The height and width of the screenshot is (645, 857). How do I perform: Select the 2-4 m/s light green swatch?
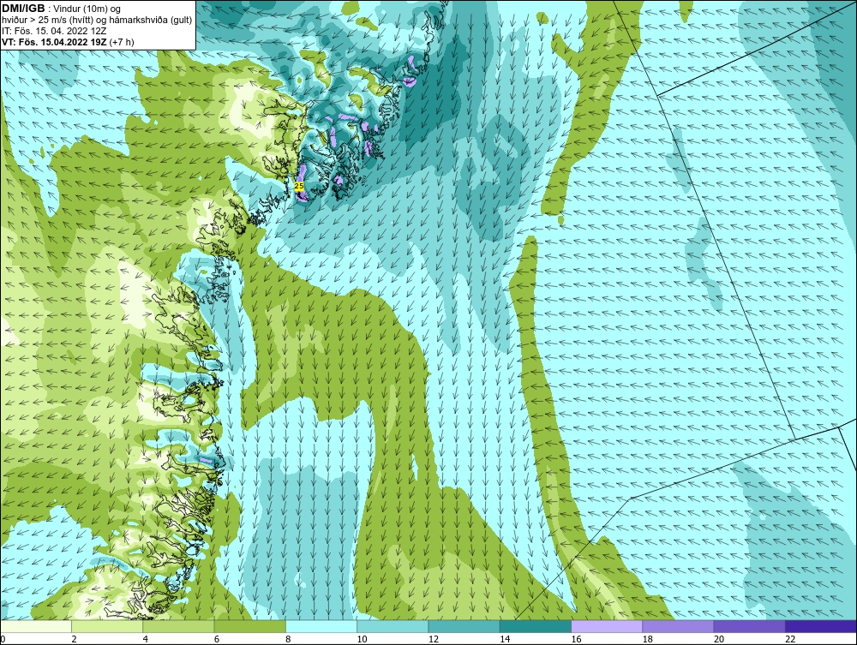[107, 626]
